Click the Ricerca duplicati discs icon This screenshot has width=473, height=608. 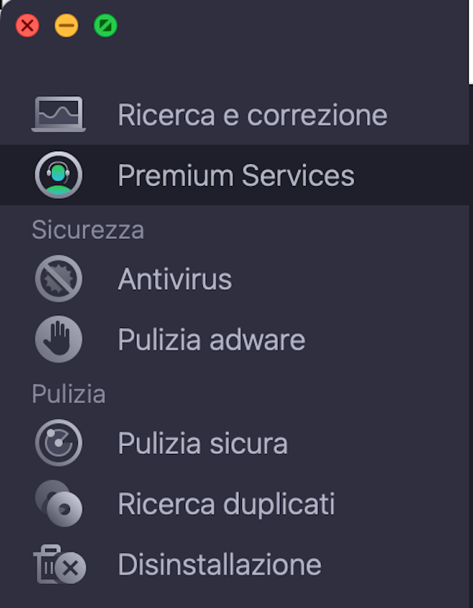[x=59, y=503]
